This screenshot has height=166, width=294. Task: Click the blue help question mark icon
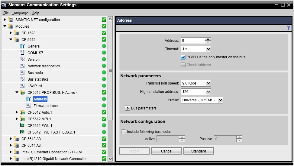point(288,28)
